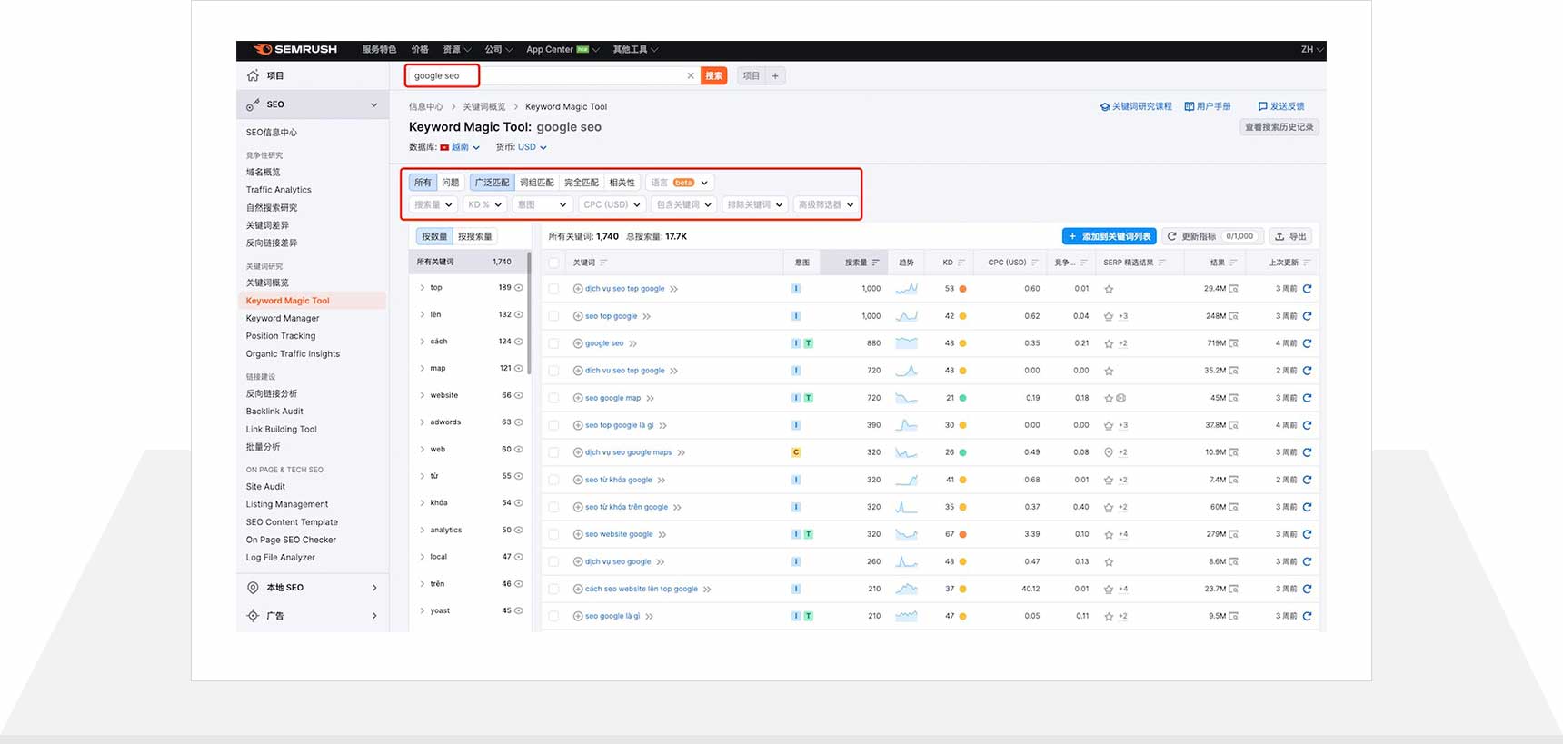
Task: Click orange KD dot for value 67
Action: (962, 534)
